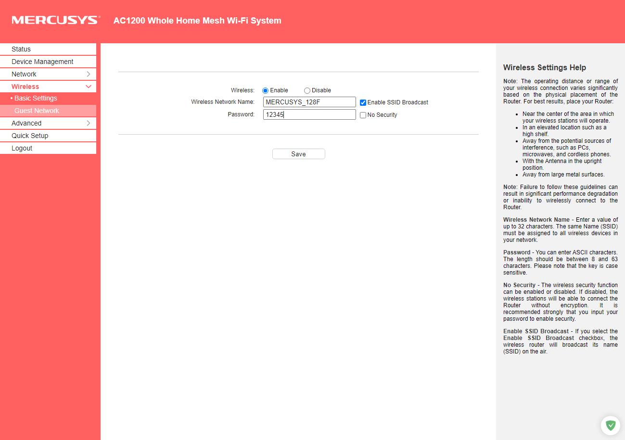Select Basic Settings submenu item
The image size is (625, 440).
[x=36, y=98]
